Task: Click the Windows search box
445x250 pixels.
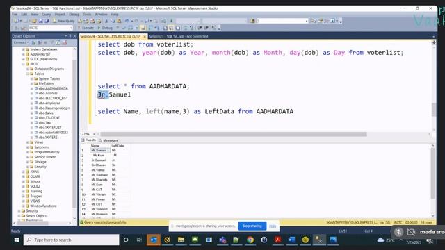Action: [x=71, y=240]
